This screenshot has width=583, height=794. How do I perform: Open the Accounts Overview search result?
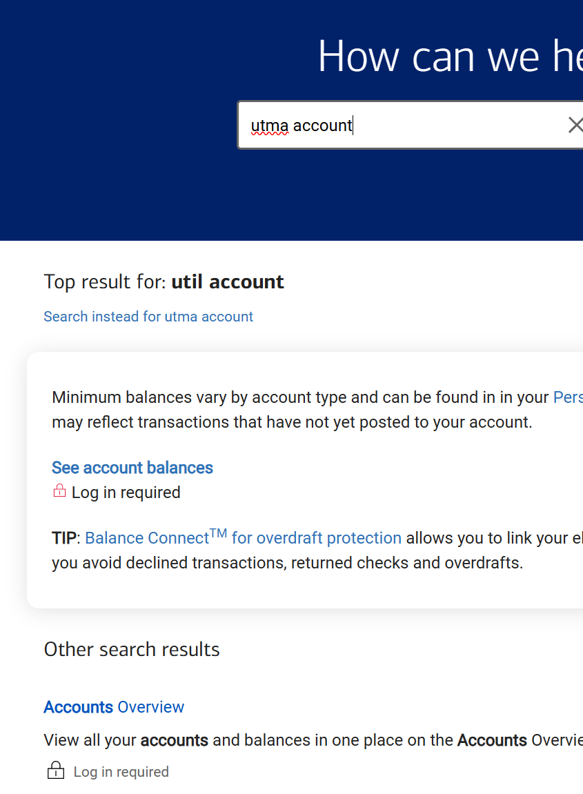tap(114, 707)
